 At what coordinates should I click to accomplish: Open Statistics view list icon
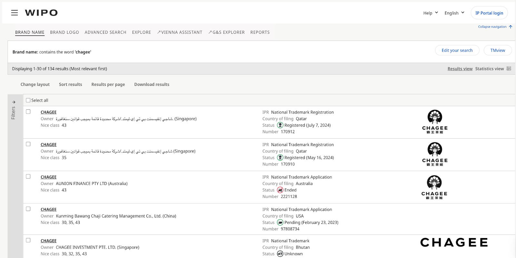coord(509,69)
